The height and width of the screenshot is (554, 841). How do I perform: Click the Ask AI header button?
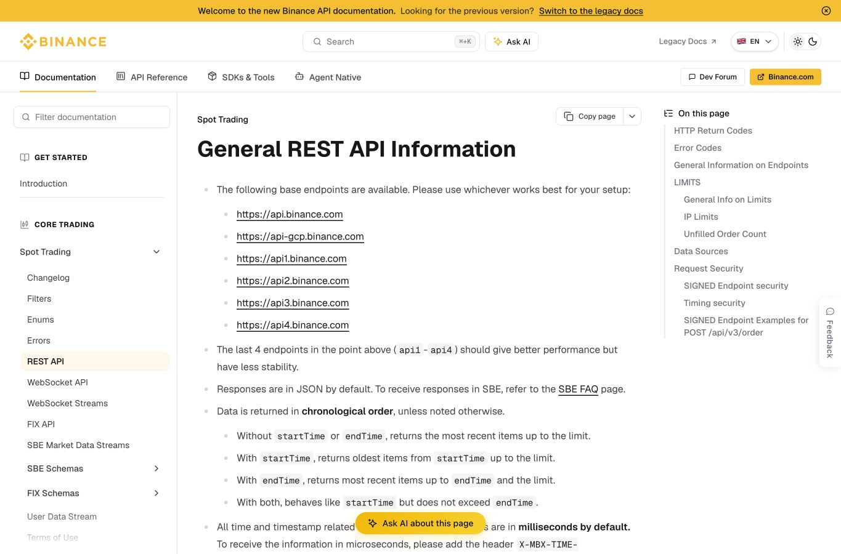click(x=511, y=42)
